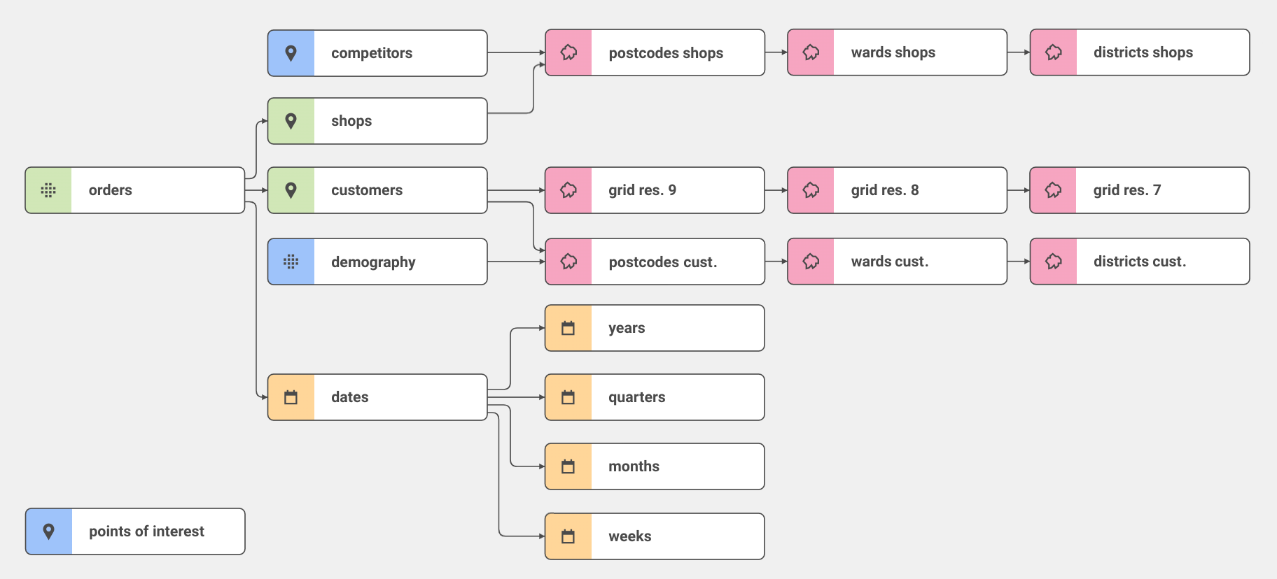Click the map pin icon on points of interest

point(49,531)
